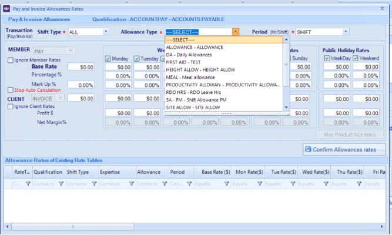This screenshot has width=392, height=235.
Task: Click Public Holiday Weekend rate field
Action: (366, 67)
